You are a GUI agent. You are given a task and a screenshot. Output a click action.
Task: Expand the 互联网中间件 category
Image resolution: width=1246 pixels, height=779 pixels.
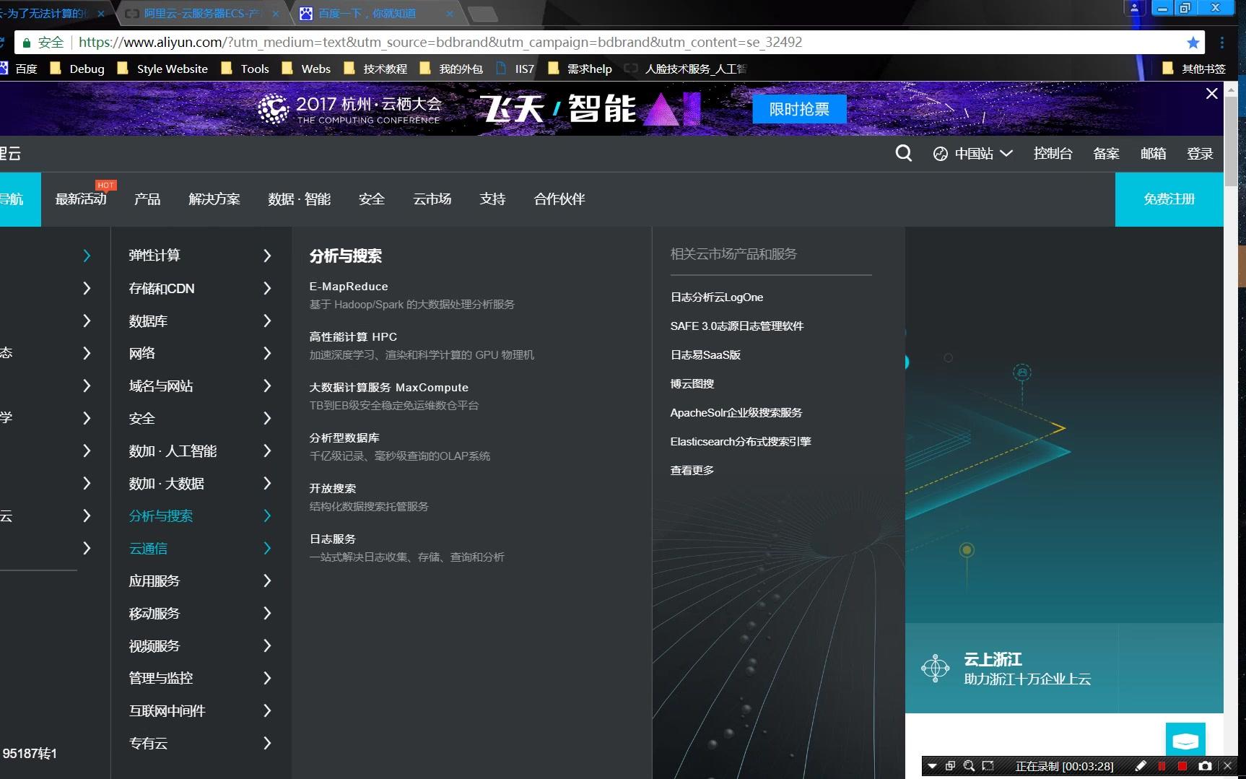coord(200,710)
